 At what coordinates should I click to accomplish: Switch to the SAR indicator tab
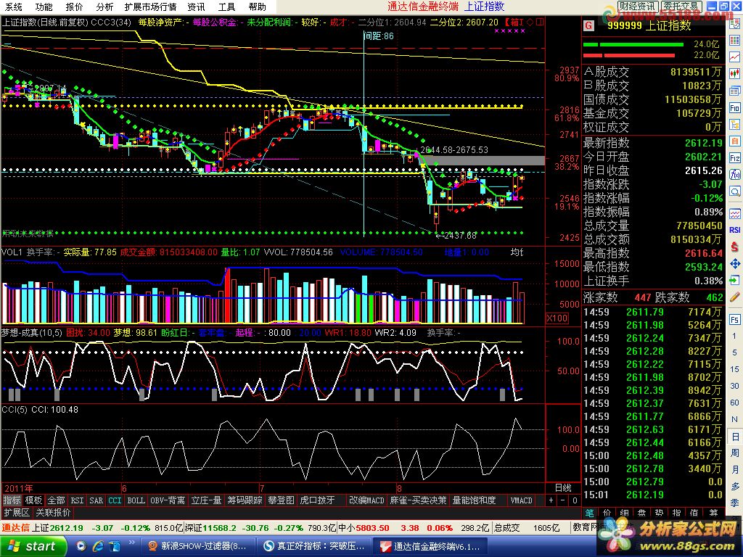[x=97, y=500]
